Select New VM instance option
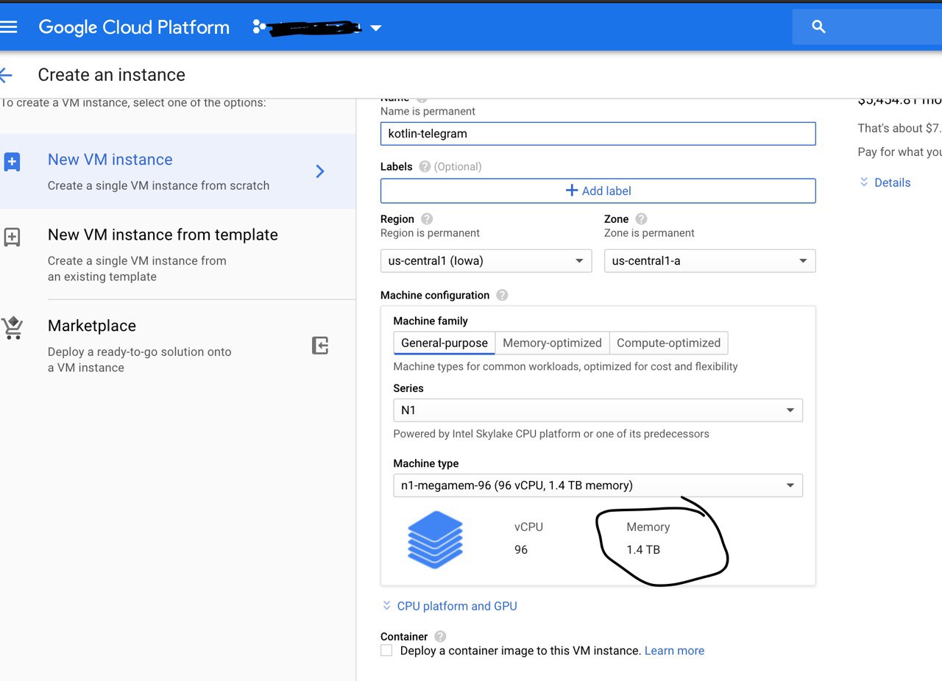The height and width of the screenshot is (681, 942). point(177,171)
